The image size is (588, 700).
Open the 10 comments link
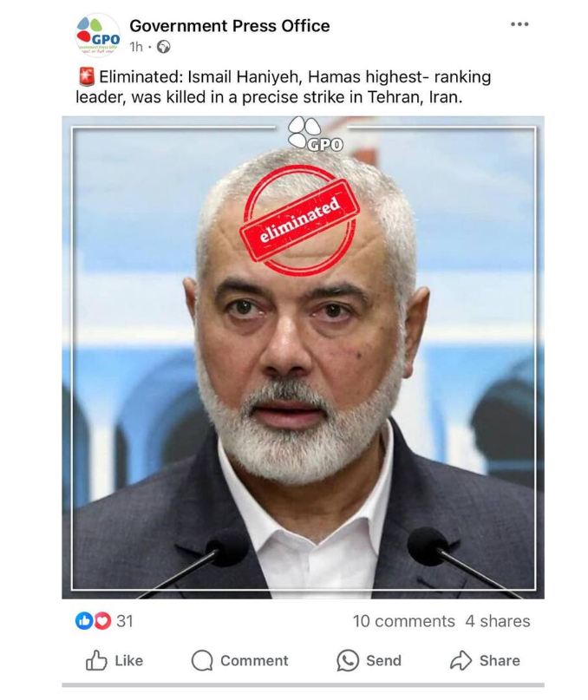click(403, 621)
